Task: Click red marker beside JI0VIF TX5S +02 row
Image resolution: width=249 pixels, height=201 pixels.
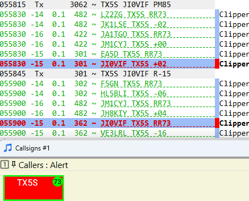Action: (217, 64)
